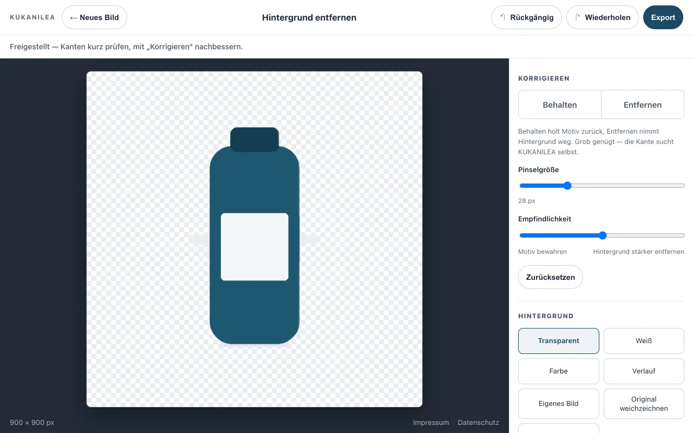Click the dark bottle cap in preview
693x433 pixels.
click(x=254, y=140)
